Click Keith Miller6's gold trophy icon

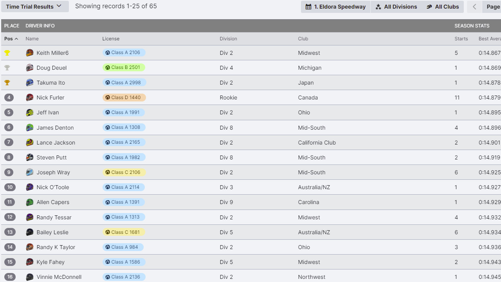click(7, 53)
